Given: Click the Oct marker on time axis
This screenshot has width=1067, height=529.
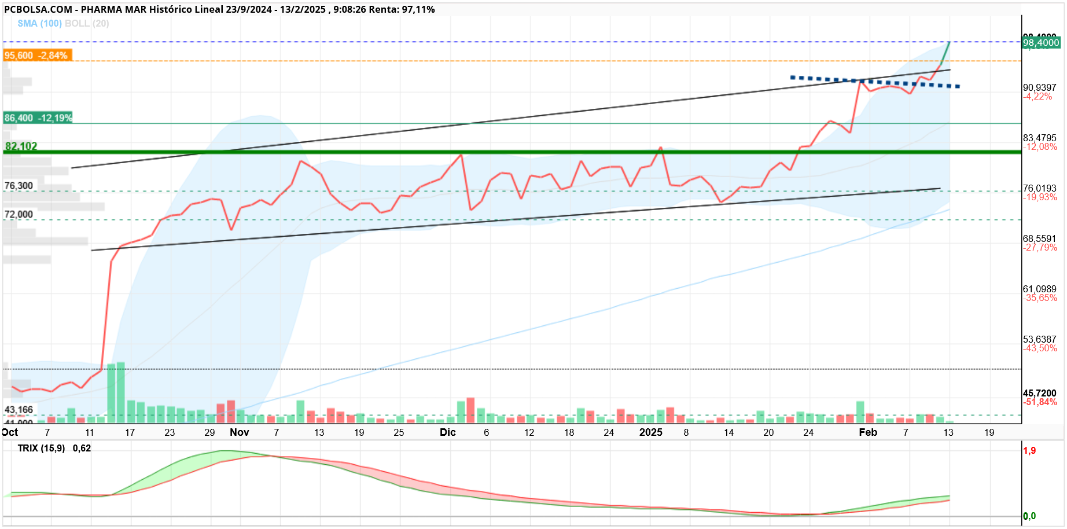Looking at the screenshot, I should coord(10,432).
